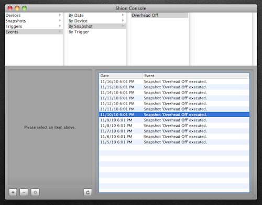The image size is (262, 205).
Task: Select Triggers in the browser column
Action: click(x=34, y=26)
